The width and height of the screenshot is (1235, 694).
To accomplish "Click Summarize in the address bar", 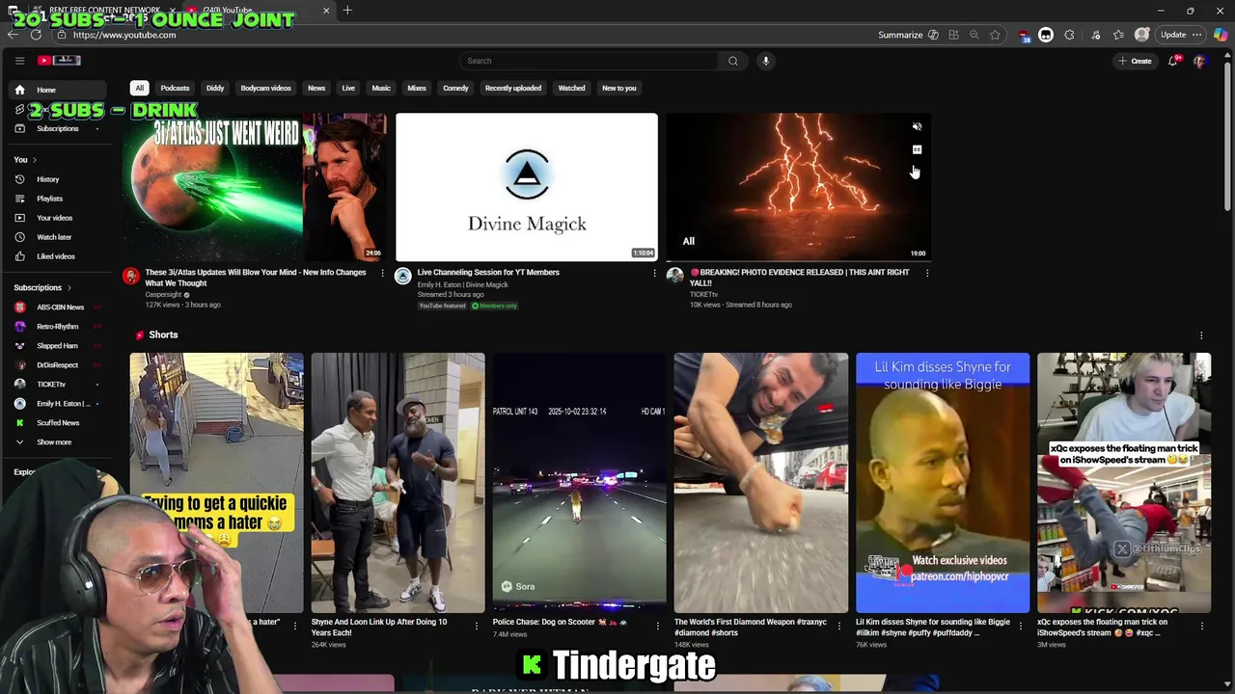I will click(907, 35).
